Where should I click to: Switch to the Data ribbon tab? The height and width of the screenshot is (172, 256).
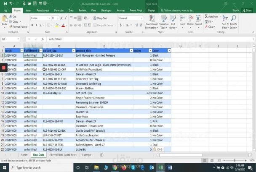(71, 10)
